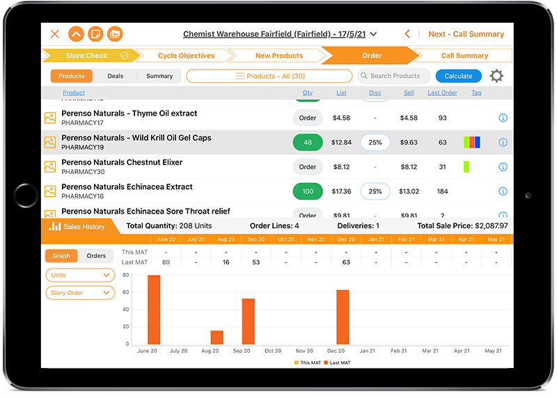Select the Summary segment

click(159, 76)
